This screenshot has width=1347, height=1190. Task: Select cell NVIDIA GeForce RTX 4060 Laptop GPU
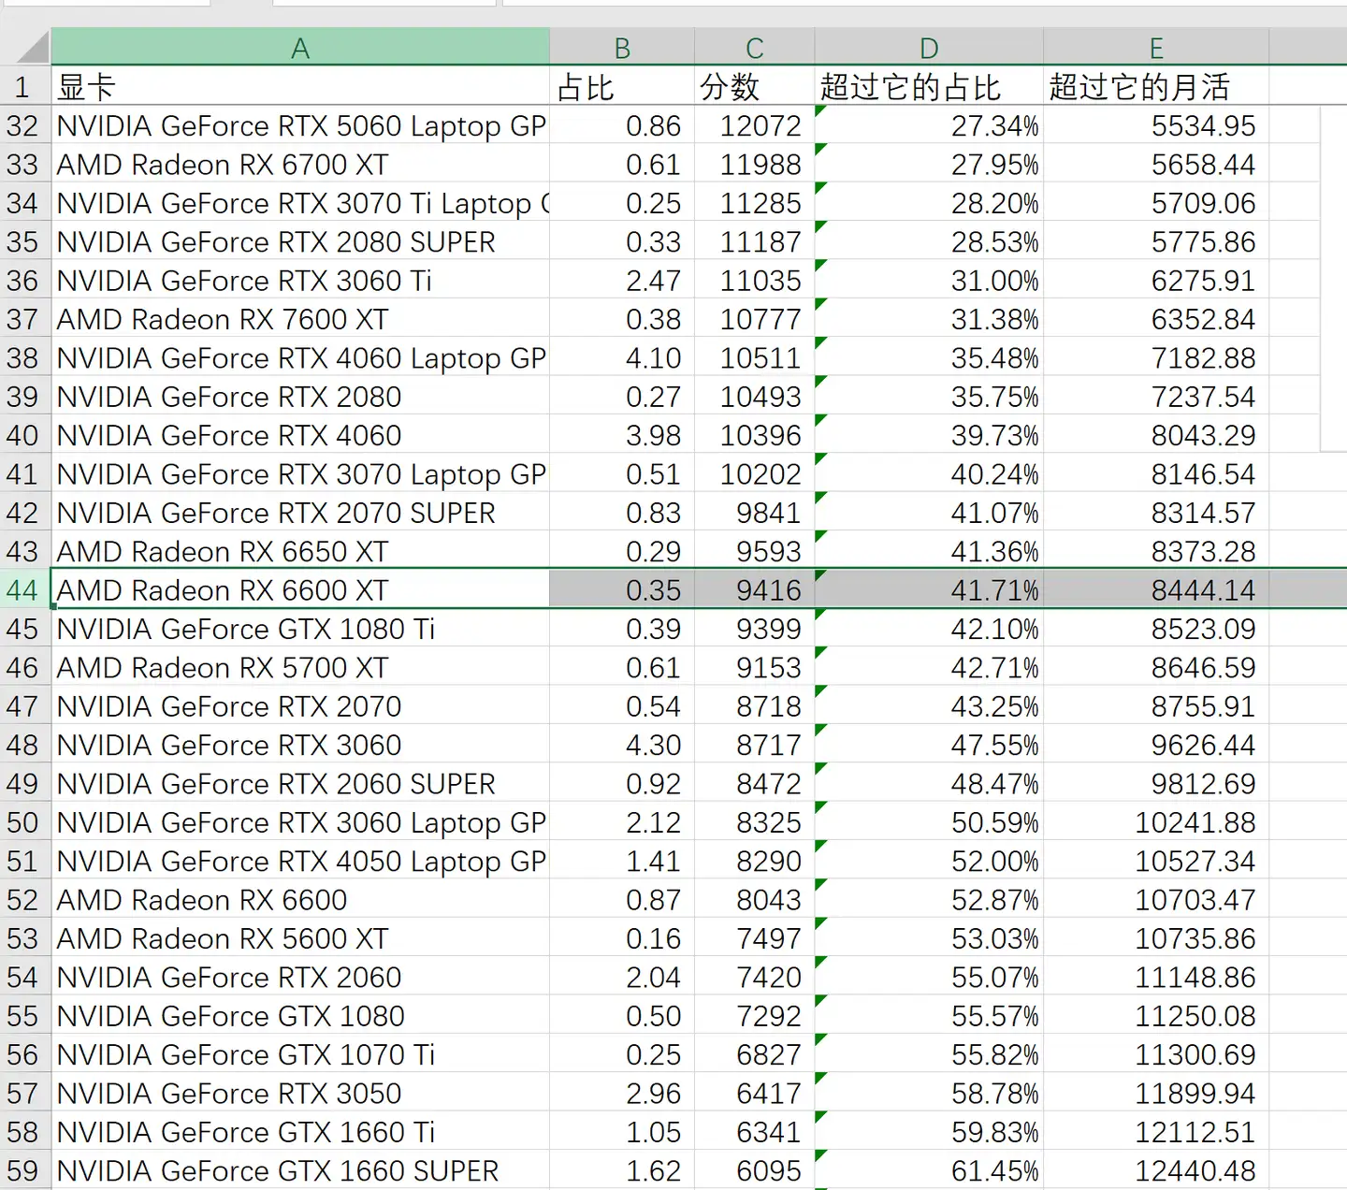pyautogui.click(x=300, y=357)
